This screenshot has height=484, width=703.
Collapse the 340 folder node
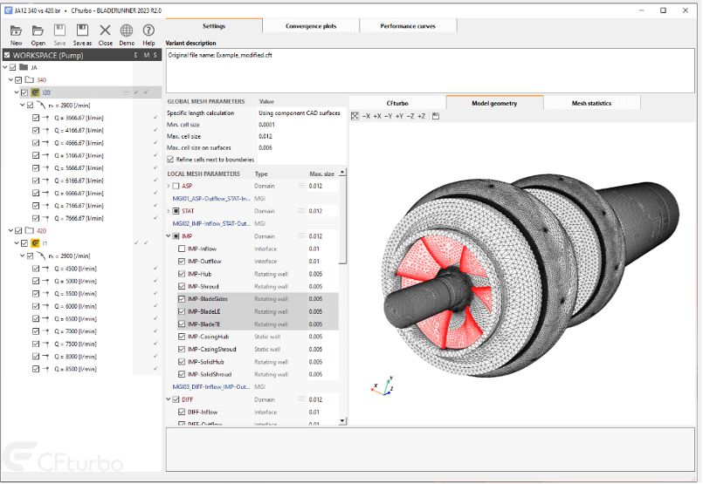(x=10, y=79)
